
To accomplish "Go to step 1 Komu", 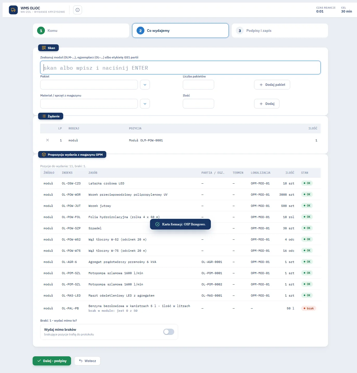I will (81, 31).
